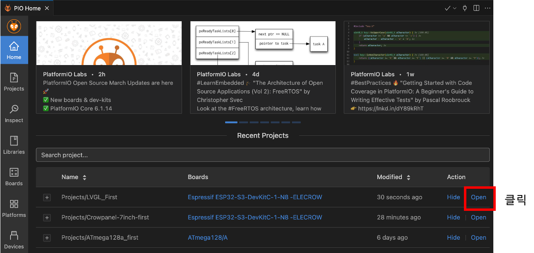Open the Crowpanel-7inch-first project

tap(478, 217)
